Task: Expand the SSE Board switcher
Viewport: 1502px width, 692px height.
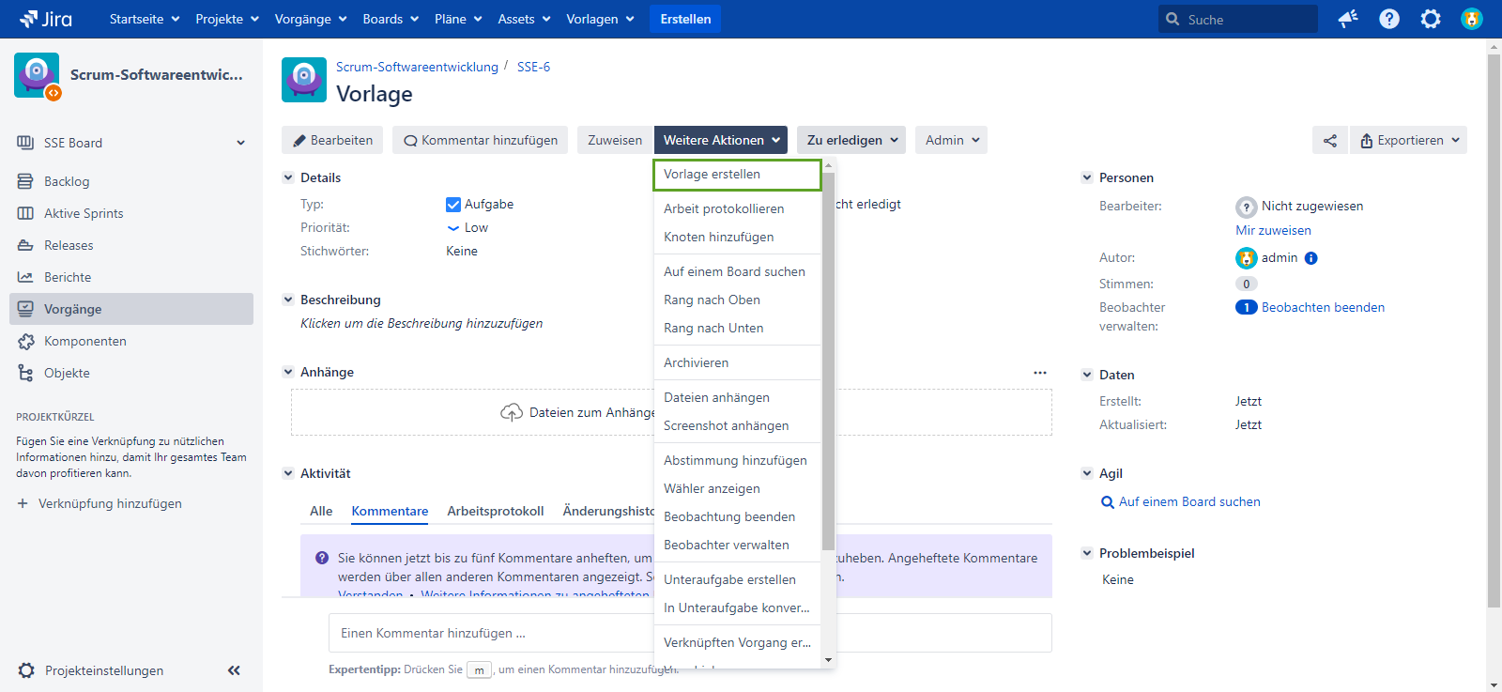Action: tap(240, 143)
